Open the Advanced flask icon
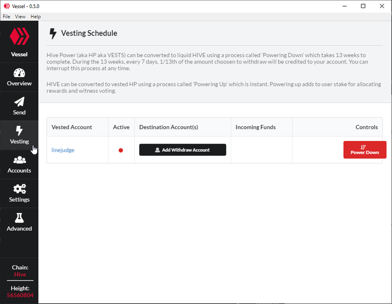This screenshot has width=392, height=304. tap(19, 218)
